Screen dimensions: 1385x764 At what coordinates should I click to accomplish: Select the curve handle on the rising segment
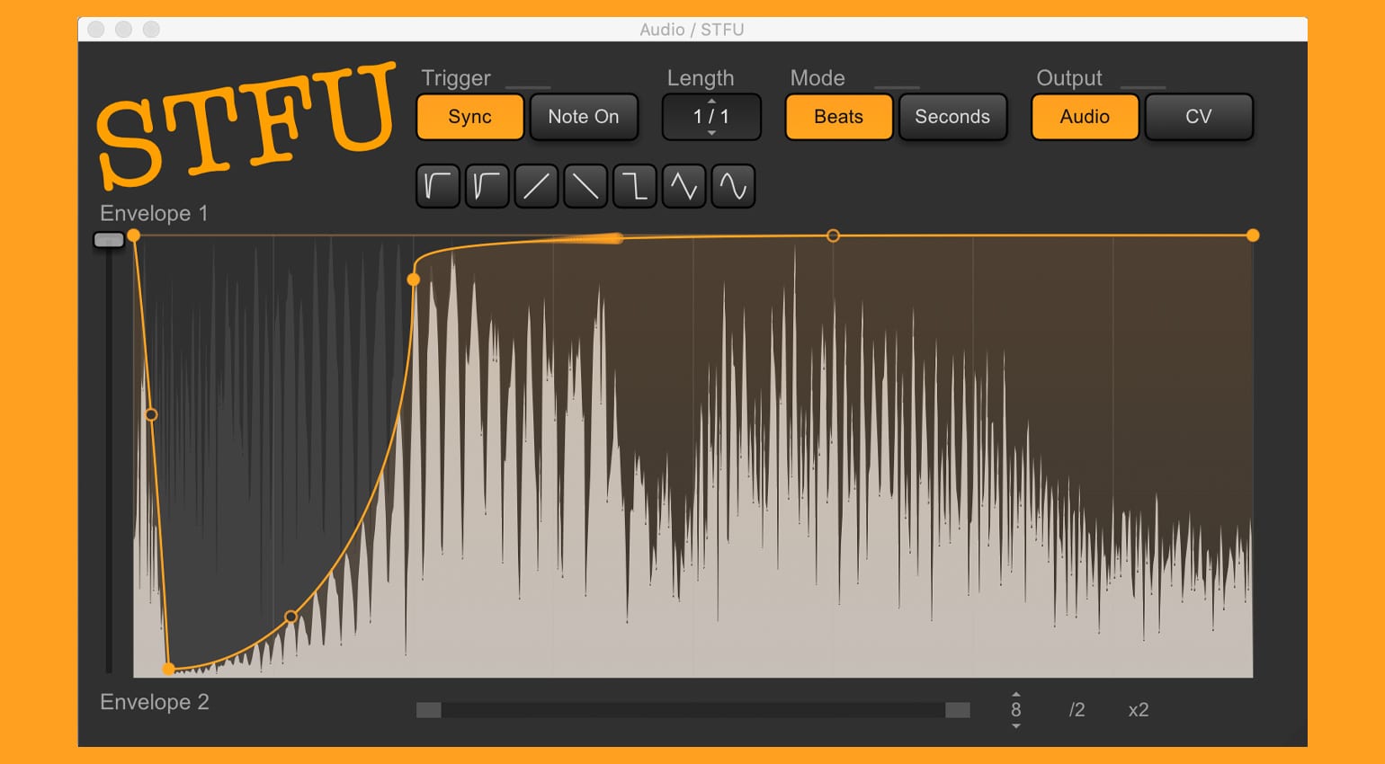290,617
